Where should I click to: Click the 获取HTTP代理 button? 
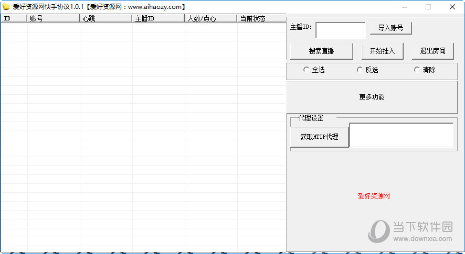coord(320,137)
